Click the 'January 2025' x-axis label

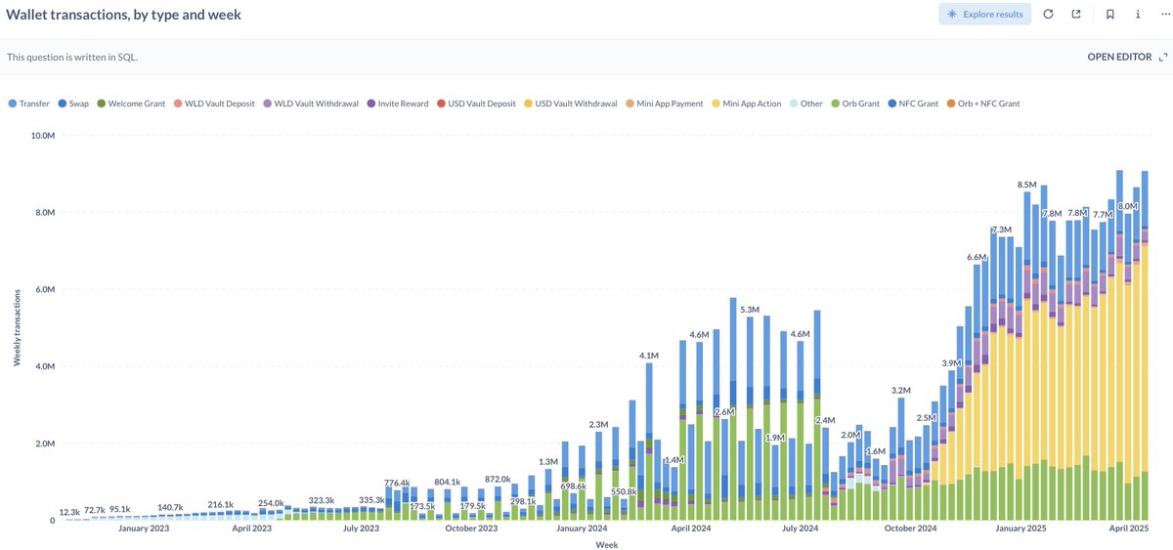tap(1021, 529)
